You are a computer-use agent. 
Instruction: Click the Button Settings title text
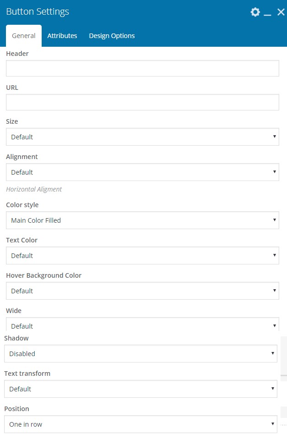[38, 11]
